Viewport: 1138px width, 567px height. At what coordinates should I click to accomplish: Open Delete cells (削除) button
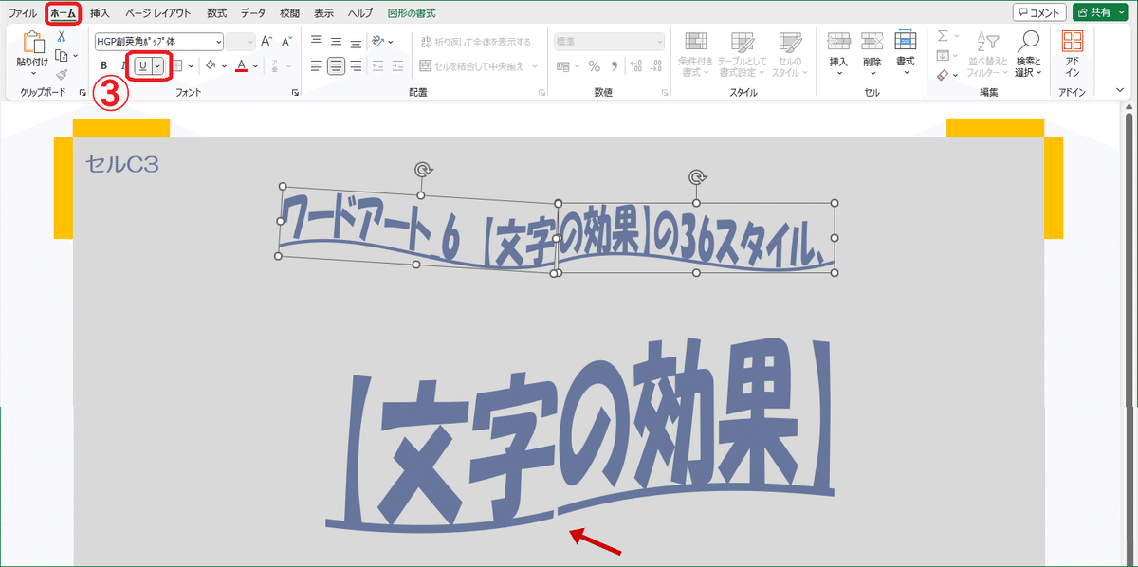tap(872, 52)
